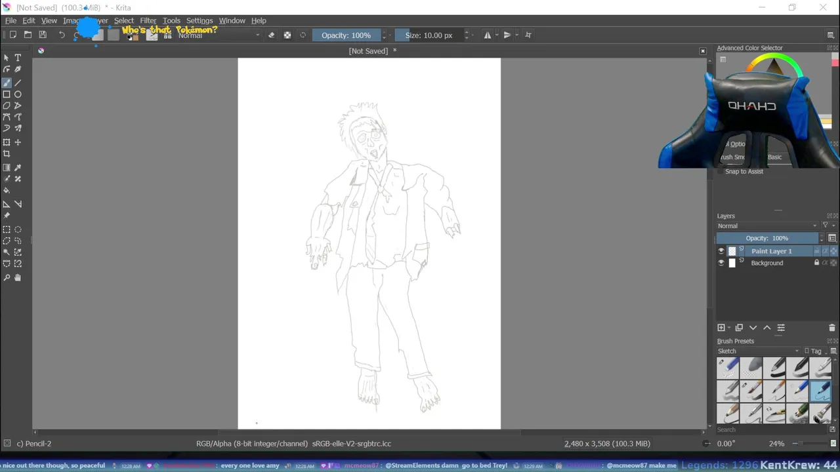Viewport: 840px width, 472px height.
Task: Open the brush blending mode dropdown
Action: [219, 35]
